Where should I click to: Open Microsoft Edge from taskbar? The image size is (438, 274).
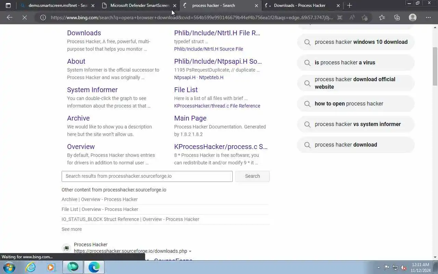[94, 267]
